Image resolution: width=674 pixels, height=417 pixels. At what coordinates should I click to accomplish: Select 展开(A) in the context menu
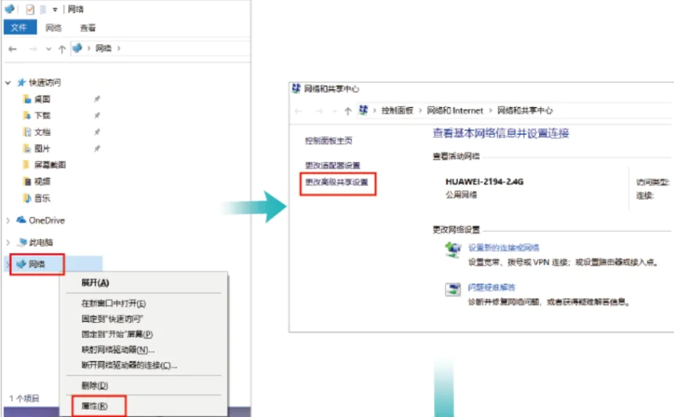coord(96,282)
